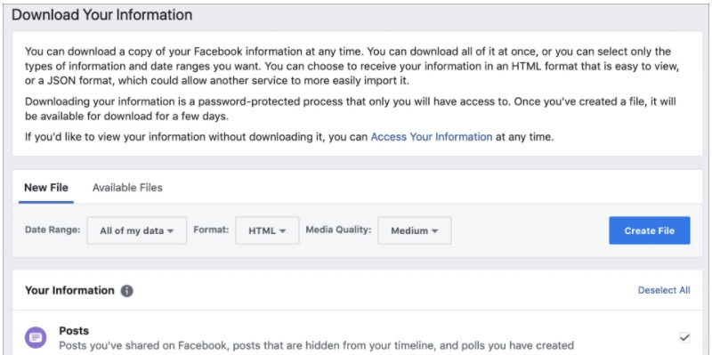
Task: Click the Download Your Information heading
Action: point(101,14)
